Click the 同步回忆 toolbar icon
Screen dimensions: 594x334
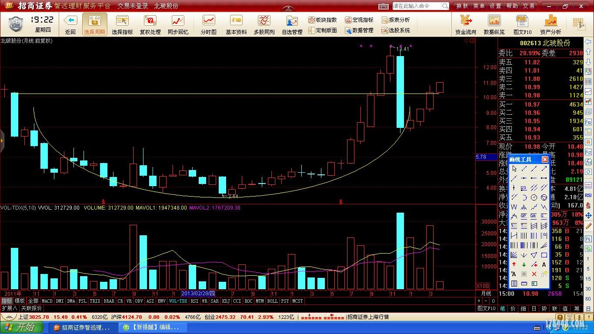click(x=178, y=24)
